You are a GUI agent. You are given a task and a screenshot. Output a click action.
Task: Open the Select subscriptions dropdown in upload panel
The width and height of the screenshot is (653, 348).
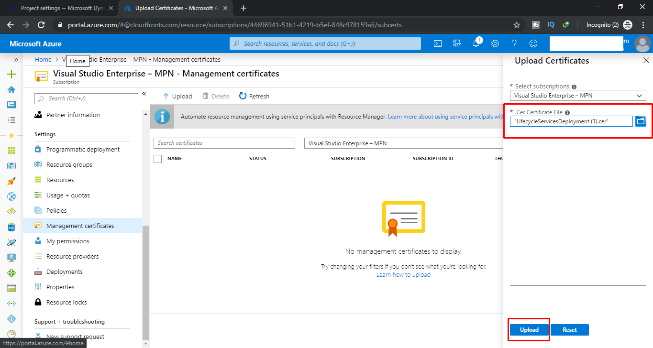point(578,96)
